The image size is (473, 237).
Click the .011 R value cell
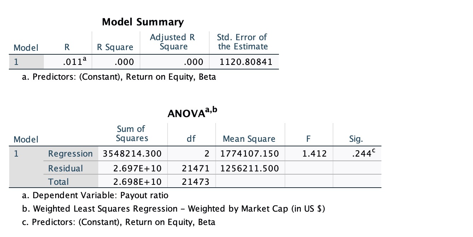pos(72,62)
